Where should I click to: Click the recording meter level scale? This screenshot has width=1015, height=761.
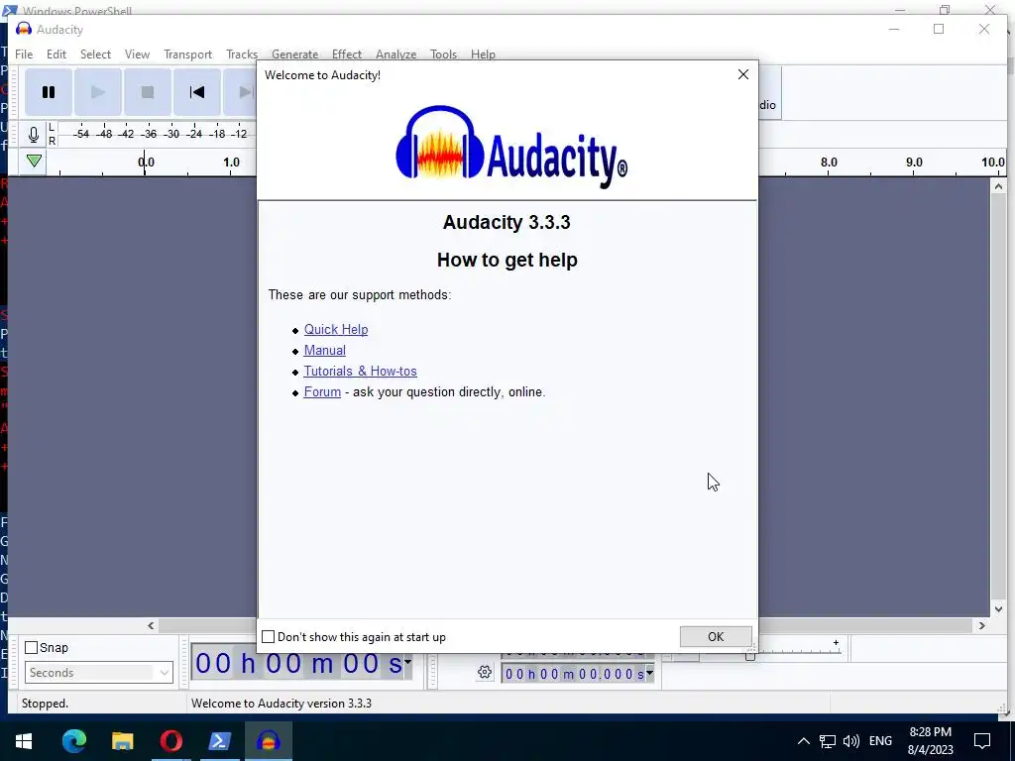[x=158, y=134]
